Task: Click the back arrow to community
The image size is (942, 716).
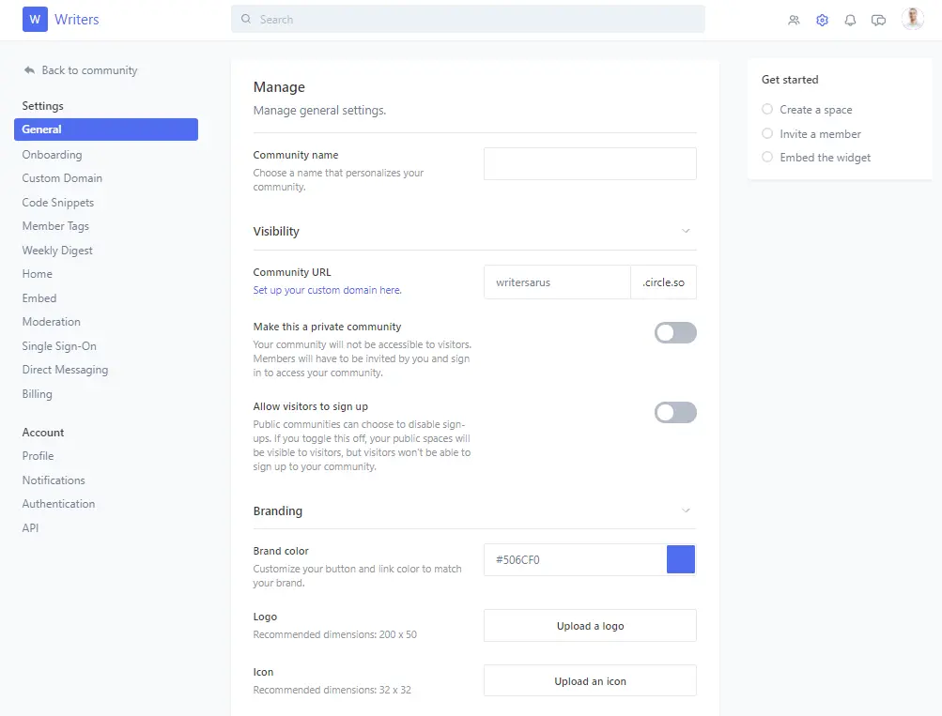Action: [x=30, y=70]
